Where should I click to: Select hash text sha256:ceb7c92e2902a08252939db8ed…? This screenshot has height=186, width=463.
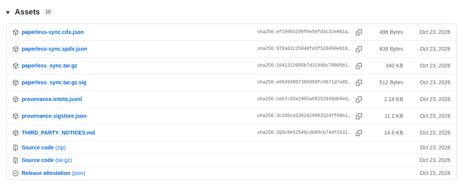pyautogui.click(x=304, y=99)
